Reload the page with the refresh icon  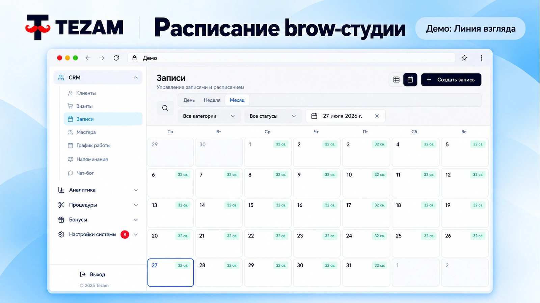(116, 58)
